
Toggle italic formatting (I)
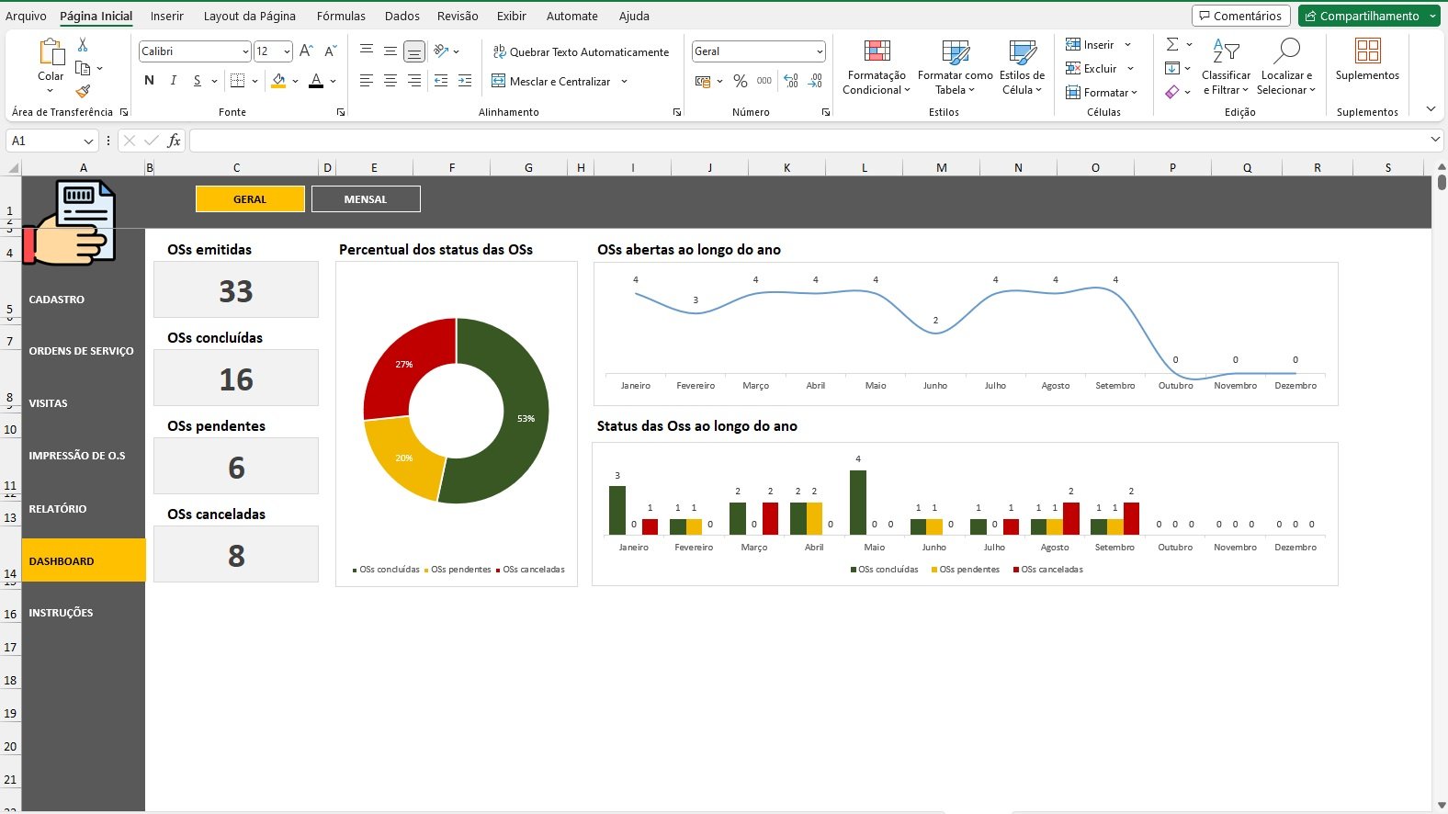(173, 81)
